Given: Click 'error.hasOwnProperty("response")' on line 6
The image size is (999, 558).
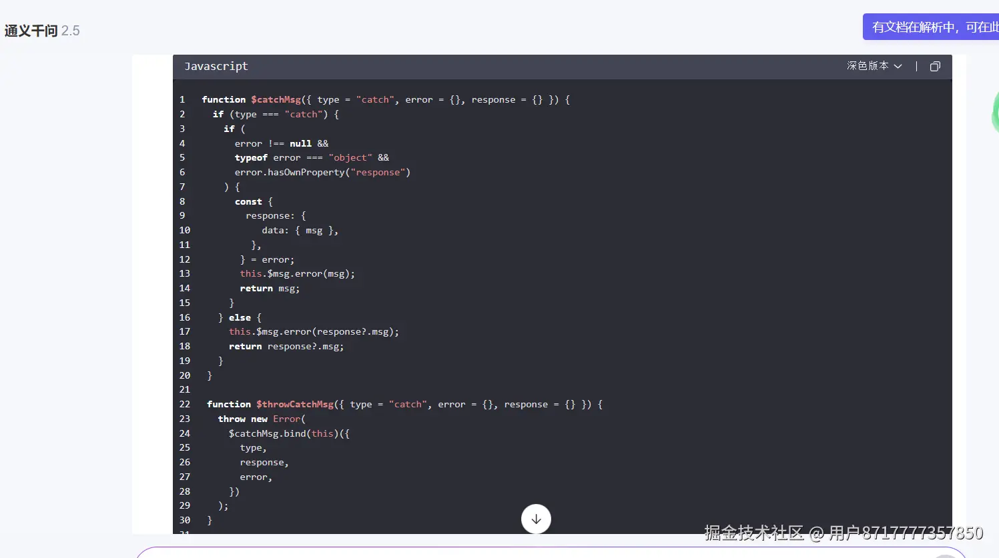Looking at the screenshot, I should click(322, 172).
